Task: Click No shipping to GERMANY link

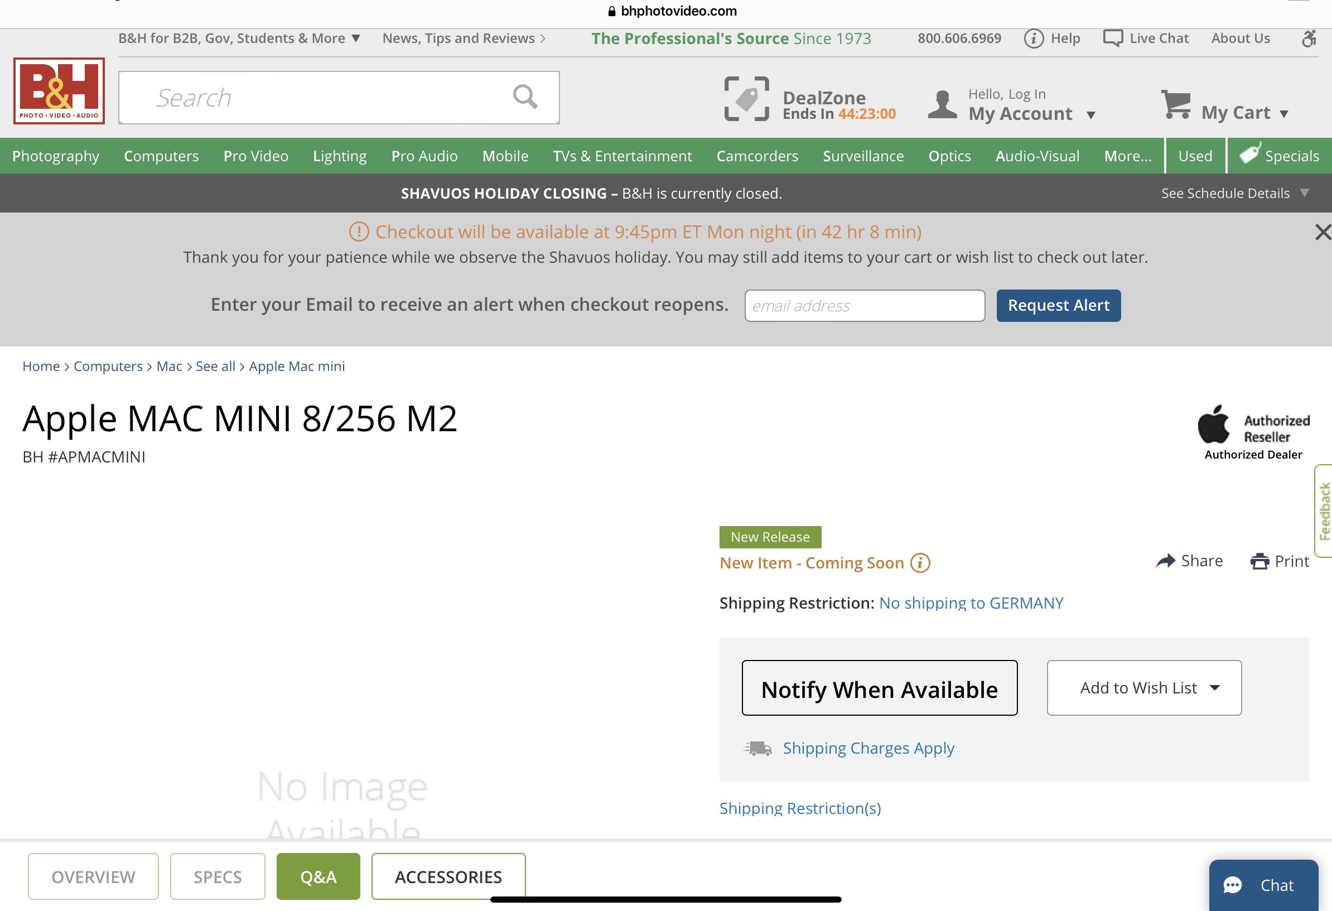Action: coord(971,602)
